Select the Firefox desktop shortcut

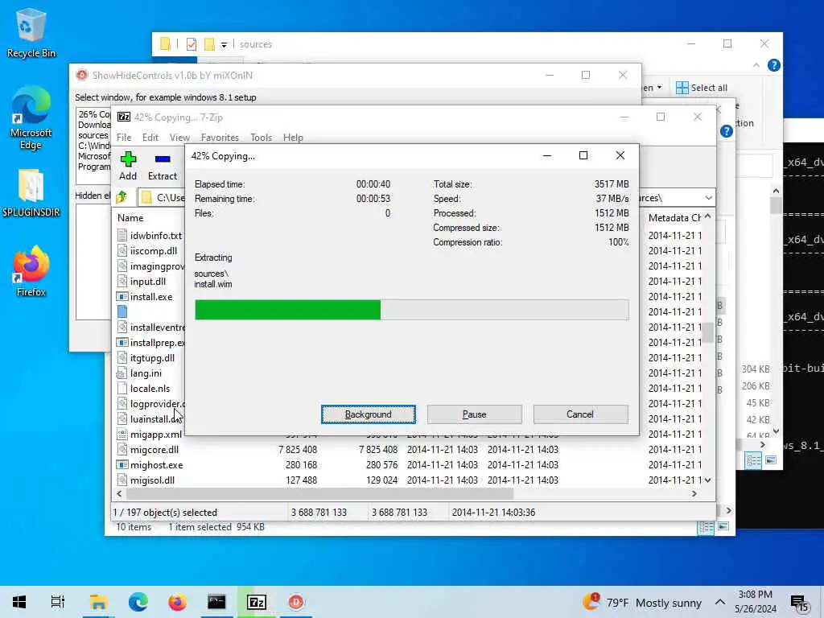point(31,272)
